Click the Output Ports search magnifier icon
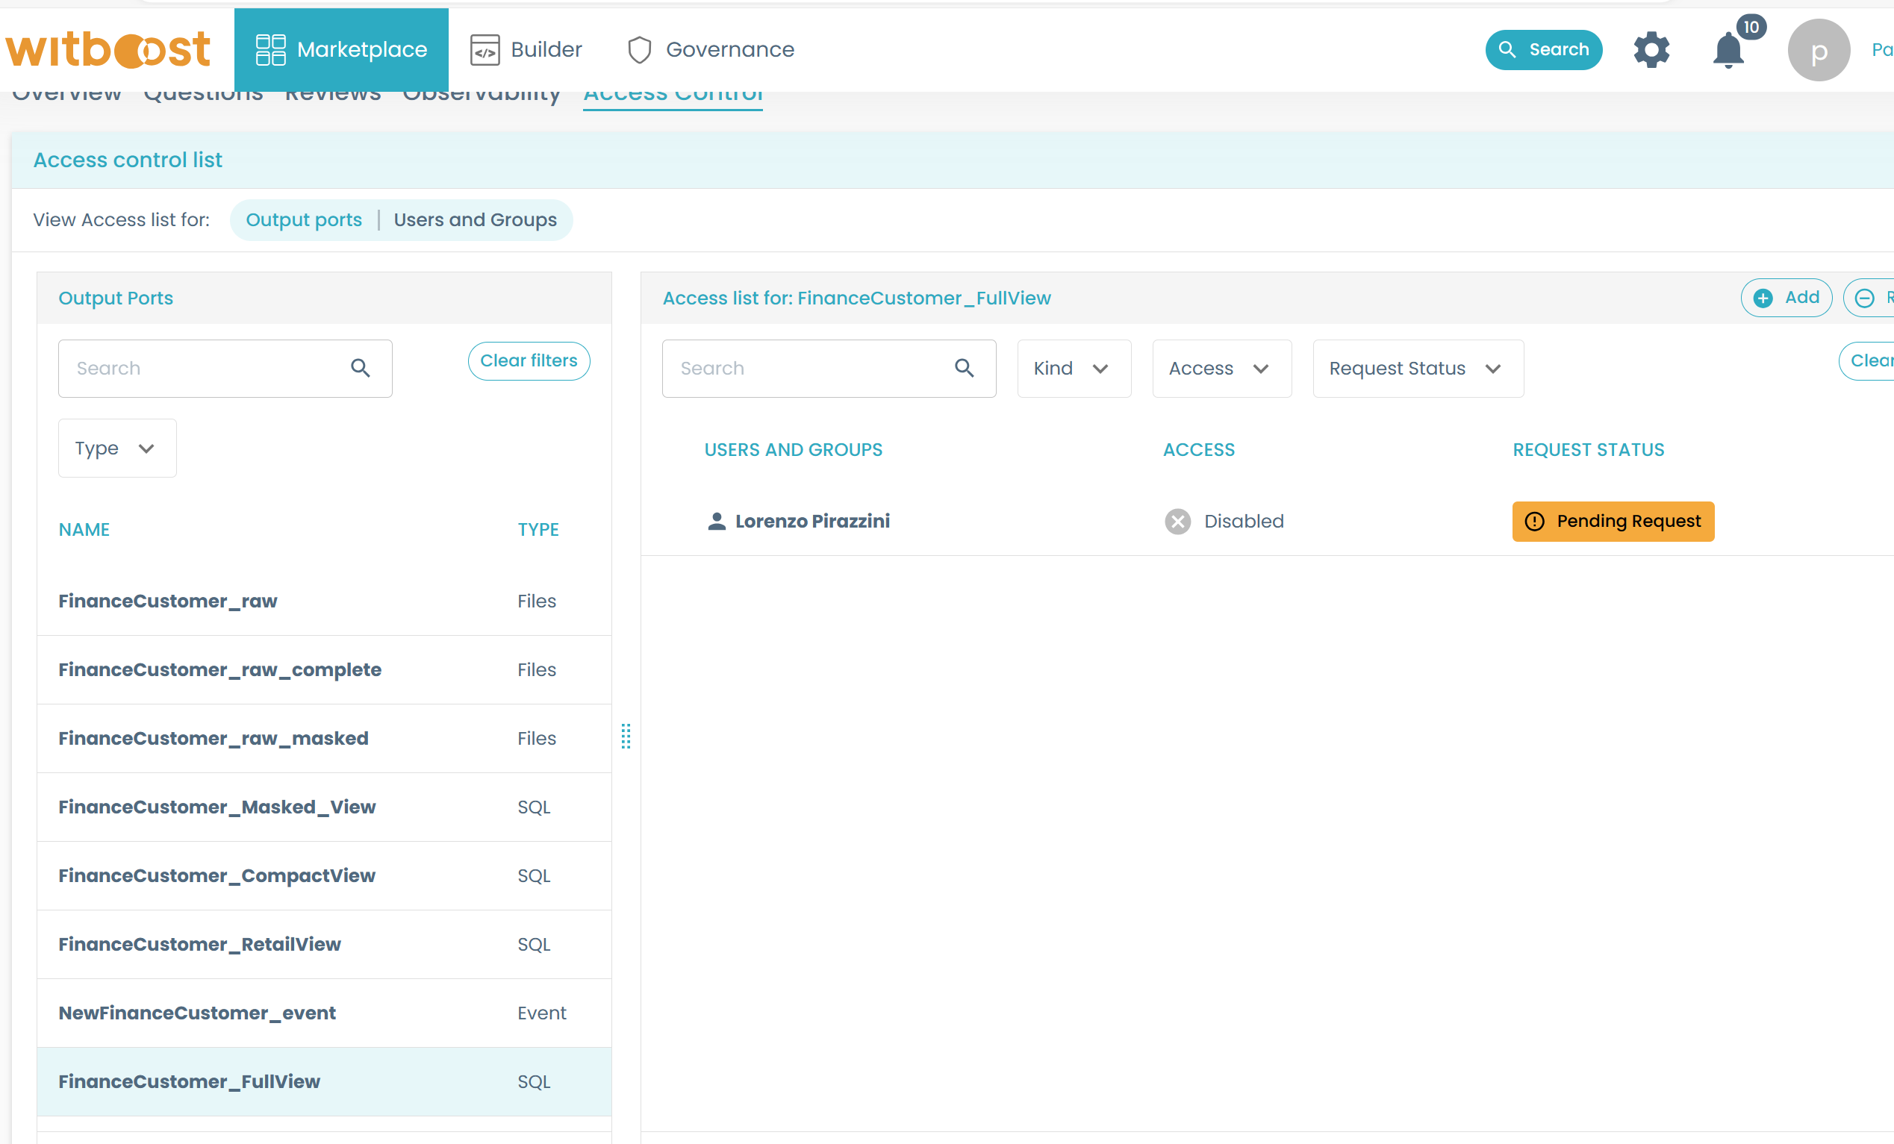This screenshot has height=1144, width=1894. coord(361,369)
